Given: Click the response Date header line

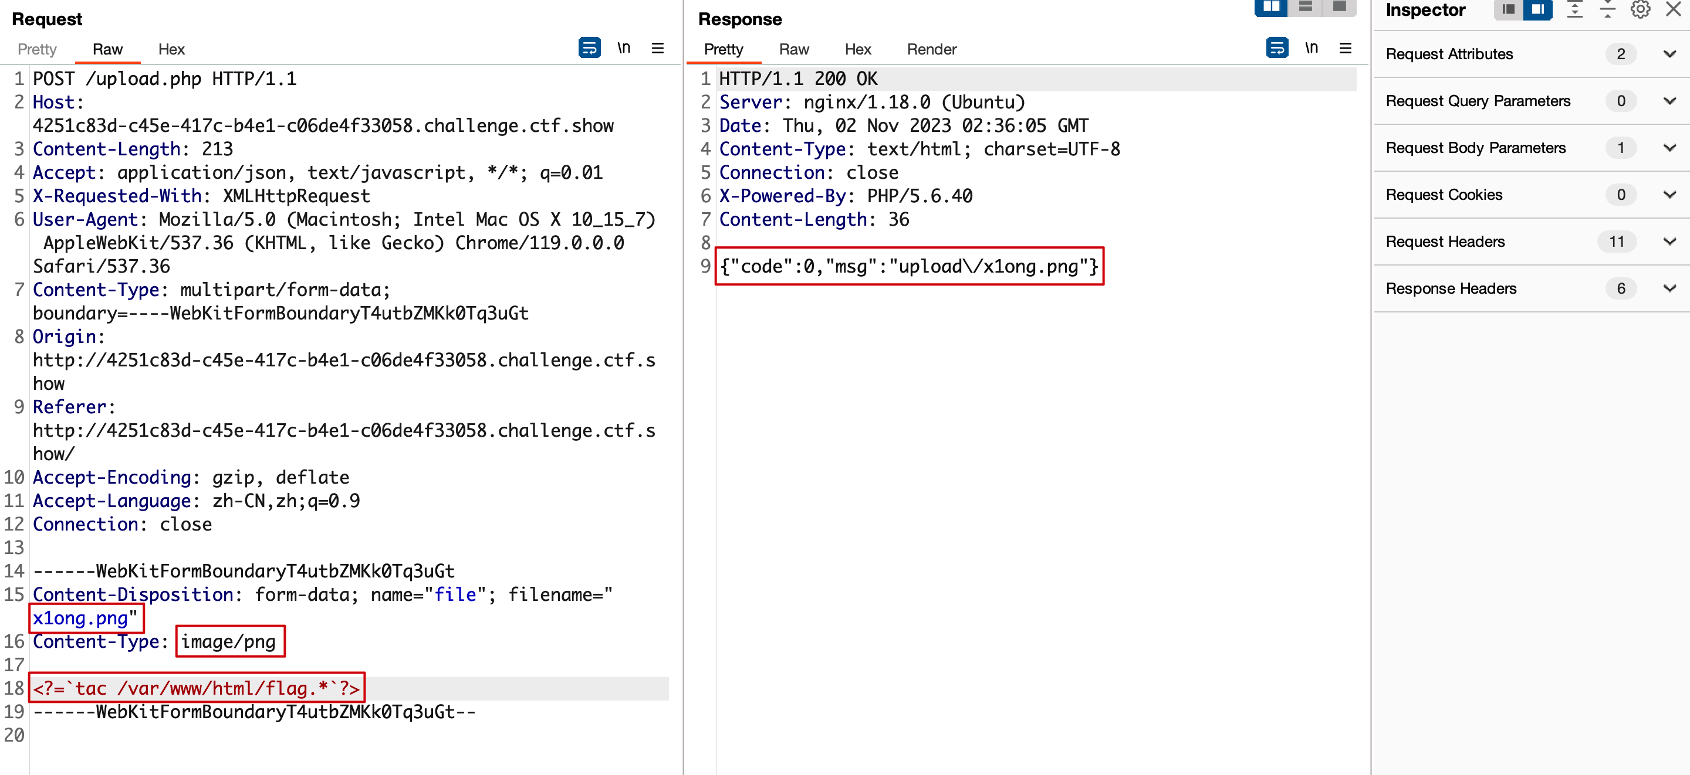Looking at the screenshot, I should 904,125.
